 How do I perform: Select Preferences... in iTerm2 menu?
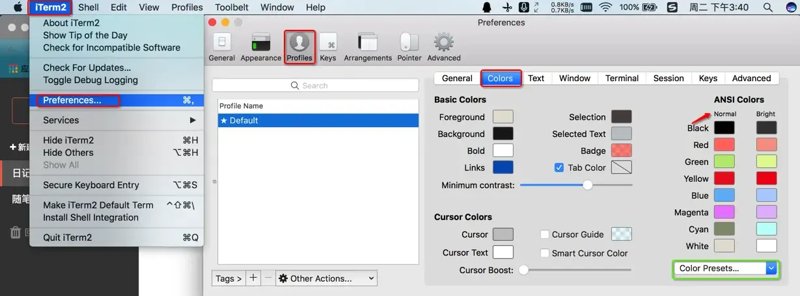[117, 100]
